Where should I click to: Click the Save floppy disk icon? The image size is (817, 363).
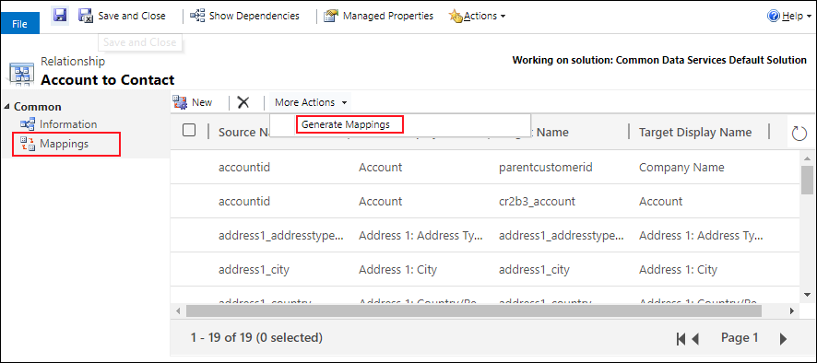coord(60,16)
